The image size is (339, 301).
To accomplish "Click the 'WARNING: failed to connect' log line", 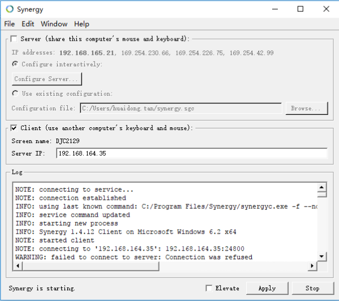I will [134, 257].
